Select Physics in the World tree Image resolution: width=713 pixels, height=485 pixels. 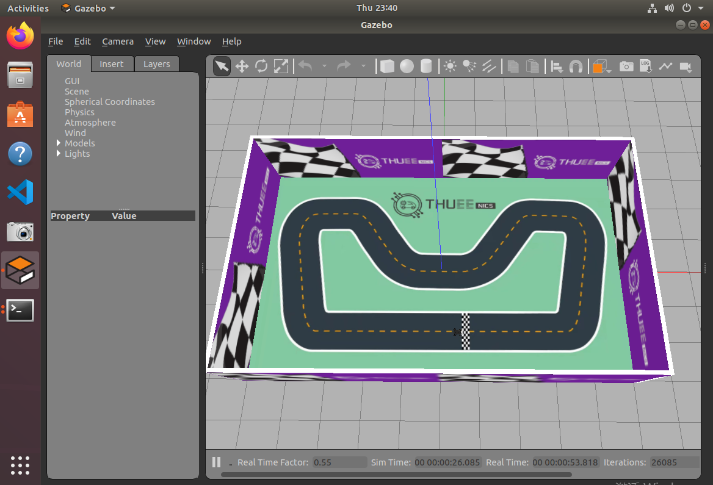pos(79,112)
